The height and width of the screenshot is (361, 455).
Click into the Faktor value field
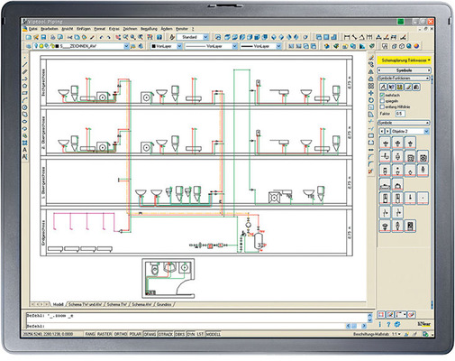[400, 114]
